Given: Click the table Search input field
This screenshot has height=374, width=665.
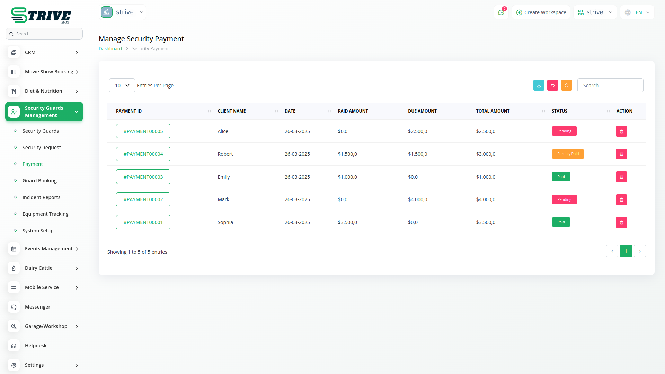Looking at the screenshot, I should click(x=610, y=86).
